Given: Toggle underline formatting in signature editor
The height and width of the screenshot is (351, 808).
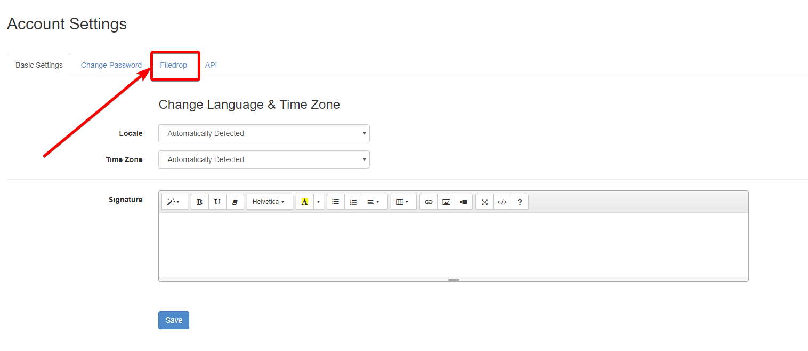Looking at the screenshot, I should point(217,202).
